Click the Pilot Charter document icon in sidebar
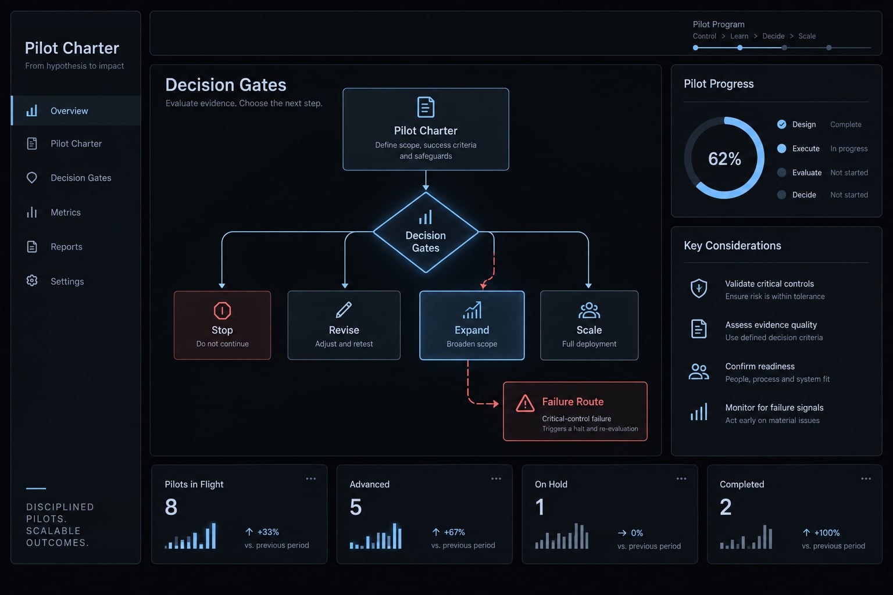 coord(32,144)
